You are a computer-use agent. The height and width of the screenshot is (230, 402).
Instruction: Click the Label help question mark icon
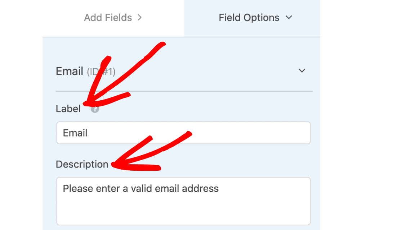[95, 109]
